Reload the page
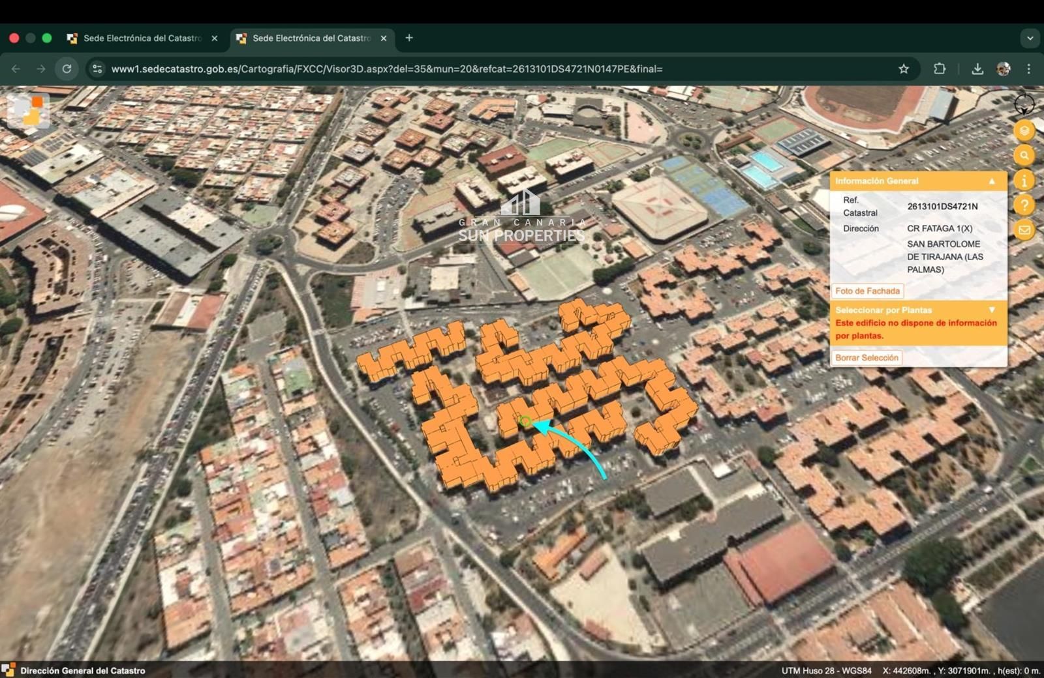Viewport: 1044px width, 678px height. click(67, 69)
